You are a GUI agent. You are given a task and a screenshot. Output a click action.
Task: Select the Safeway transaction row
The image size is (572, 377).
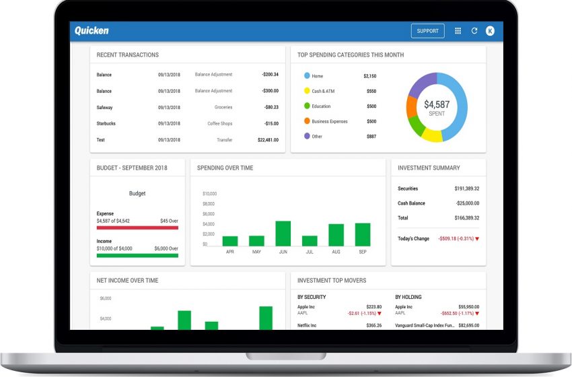[x=188, y=107]
